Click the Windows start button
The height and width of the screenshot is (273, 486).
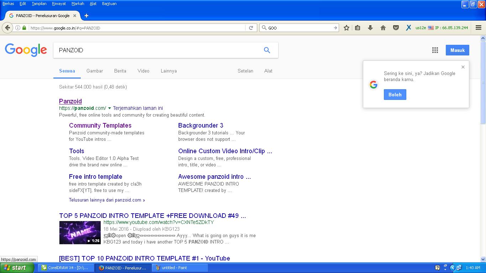[x=17, y=268]
